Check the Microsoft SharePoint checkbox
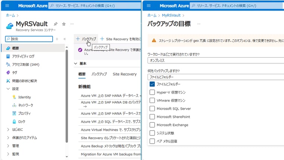Screen dimensions: 284x160 pos(152,117)
